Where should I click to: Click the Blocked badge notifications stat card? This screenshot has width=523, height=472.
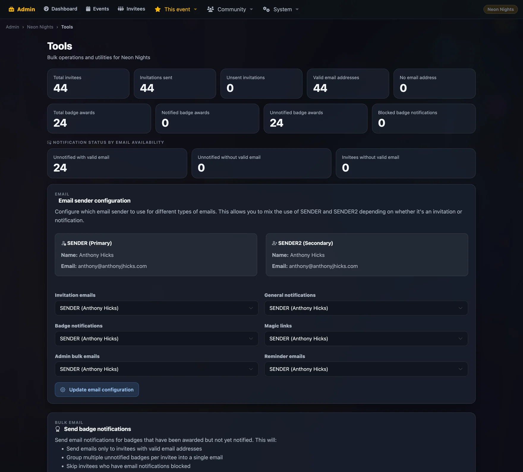coord(424,119)
